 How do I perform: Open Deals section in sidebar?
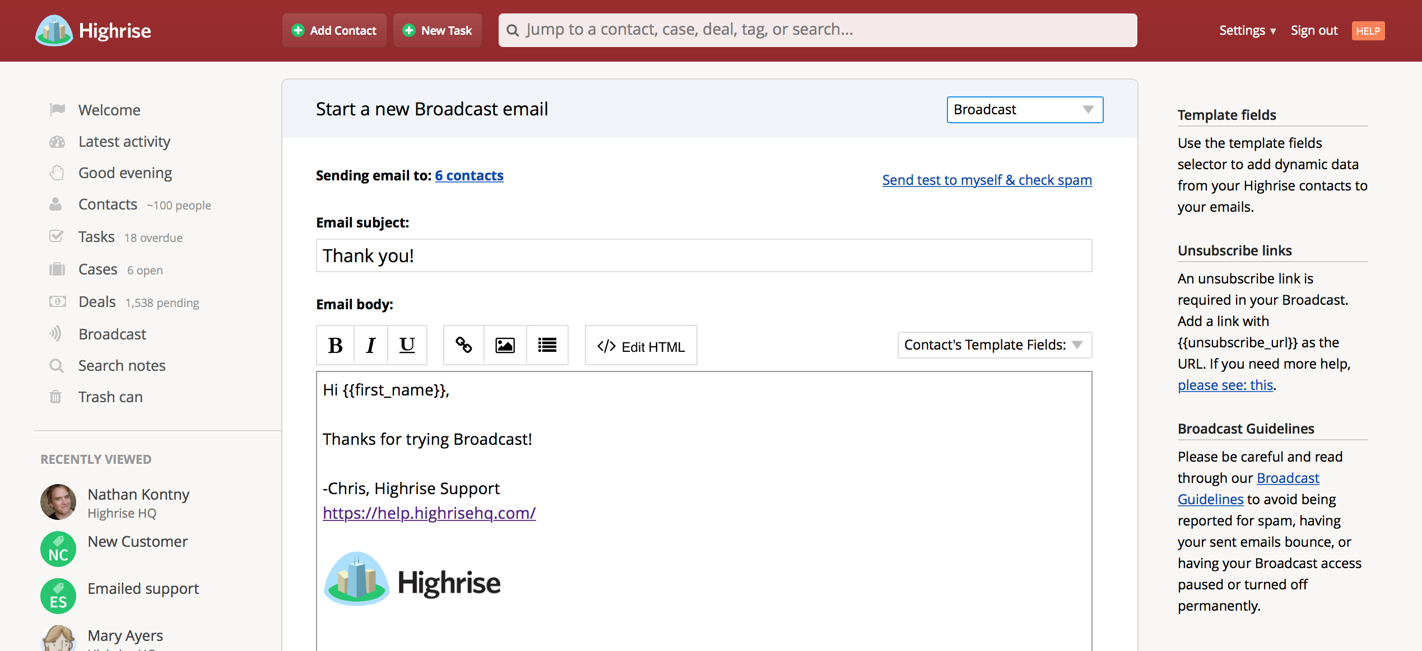click(97, 301)
